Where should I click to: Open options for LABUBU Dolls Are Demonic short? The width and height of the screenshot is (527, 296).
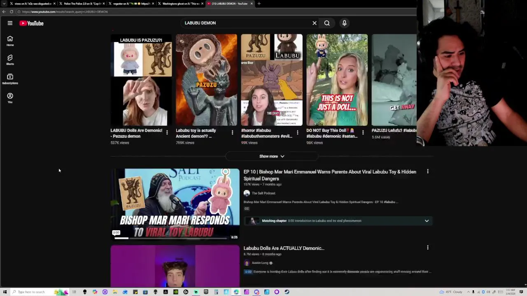(x=167, y=132)
